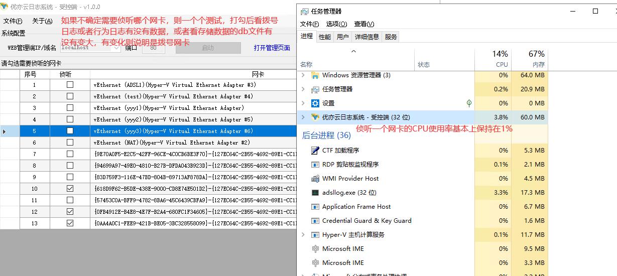Uncheck the listen box in row 12
Image resolution: width=617 pixels, height=276 pixels.
pos(70,212)
